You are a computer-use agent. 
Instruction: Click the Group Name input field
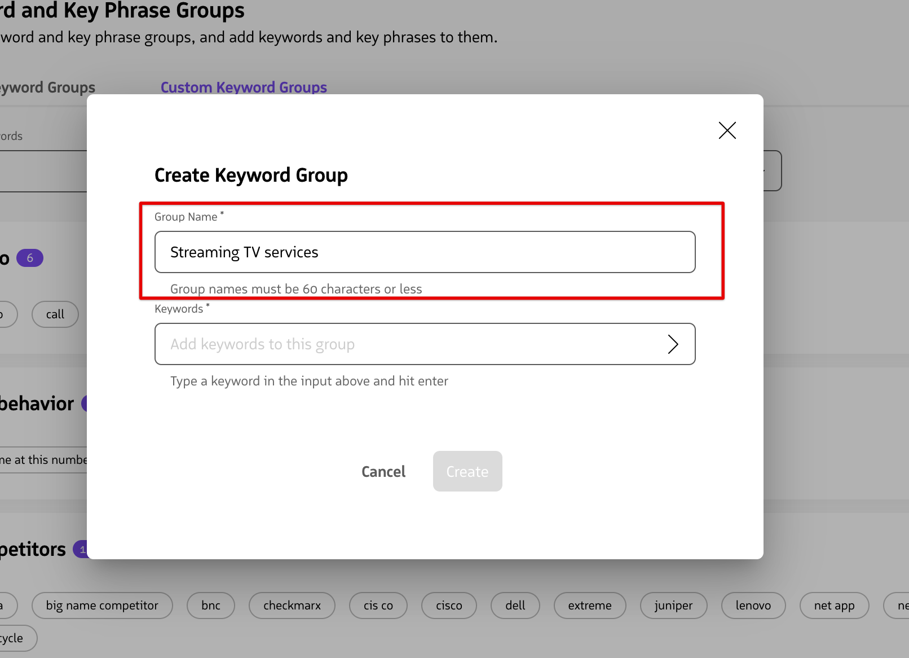click(425, 252)
